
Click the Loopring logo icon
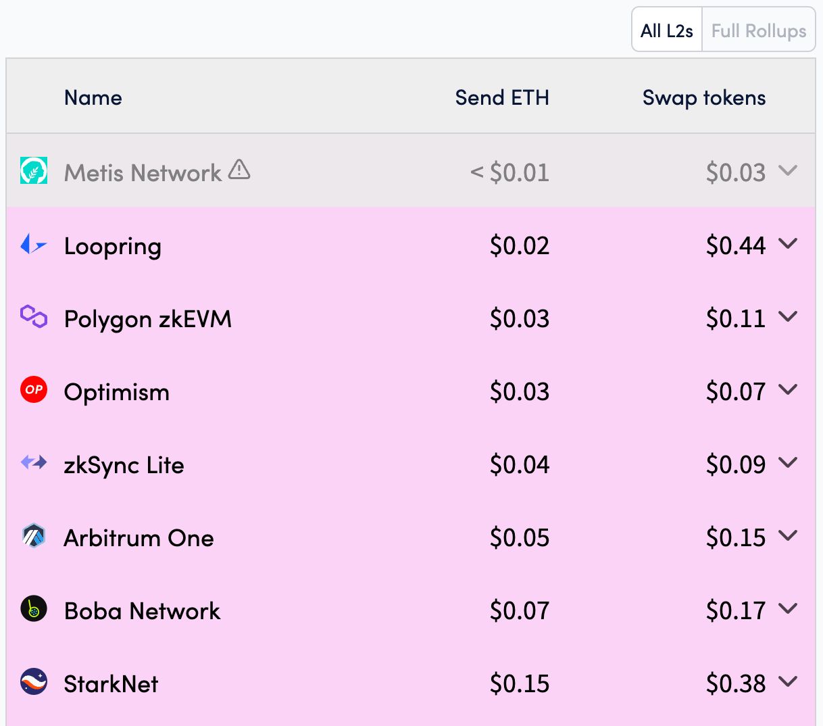(x=34, y=244)
